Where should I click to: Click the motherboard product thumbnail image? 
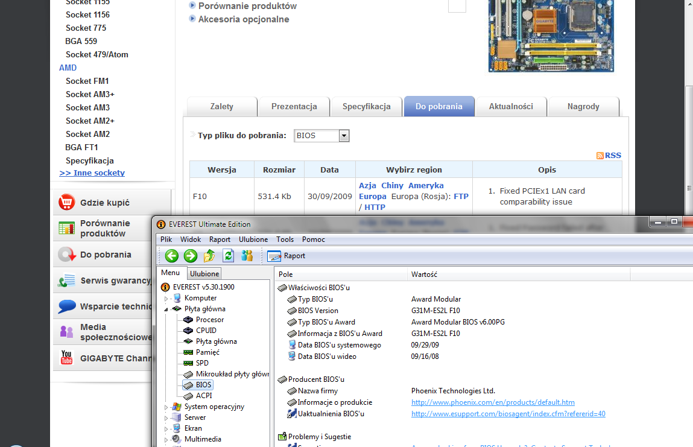click(551, 36)
